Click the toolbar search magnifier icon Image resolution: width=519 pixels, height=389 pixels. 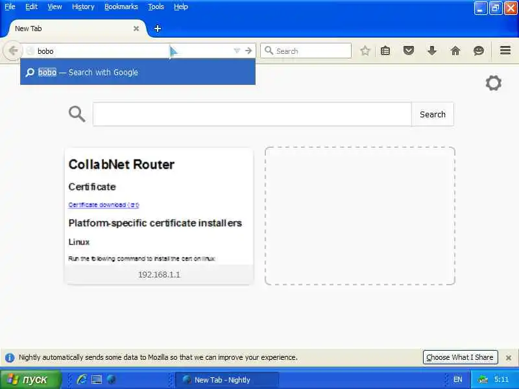[x=269, y=51]
